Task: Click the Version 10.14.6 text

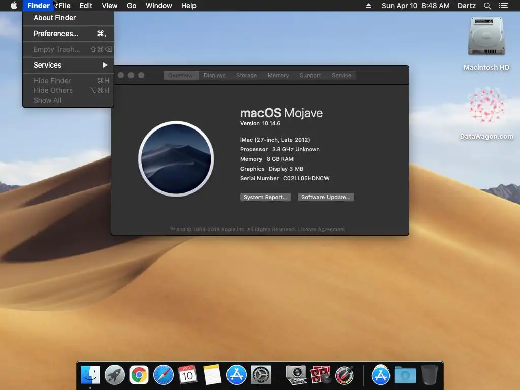Action: (x=261, y=123)
